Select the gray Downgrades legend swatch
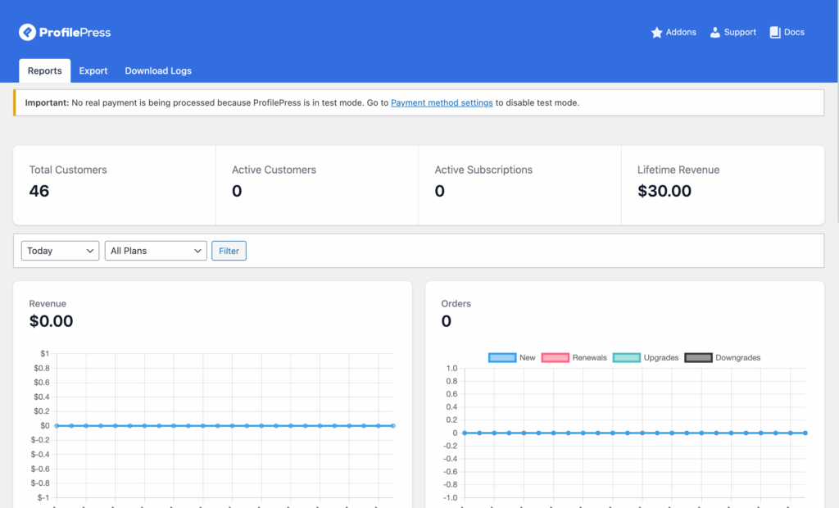839x508 pixels. tap(698, 357)
